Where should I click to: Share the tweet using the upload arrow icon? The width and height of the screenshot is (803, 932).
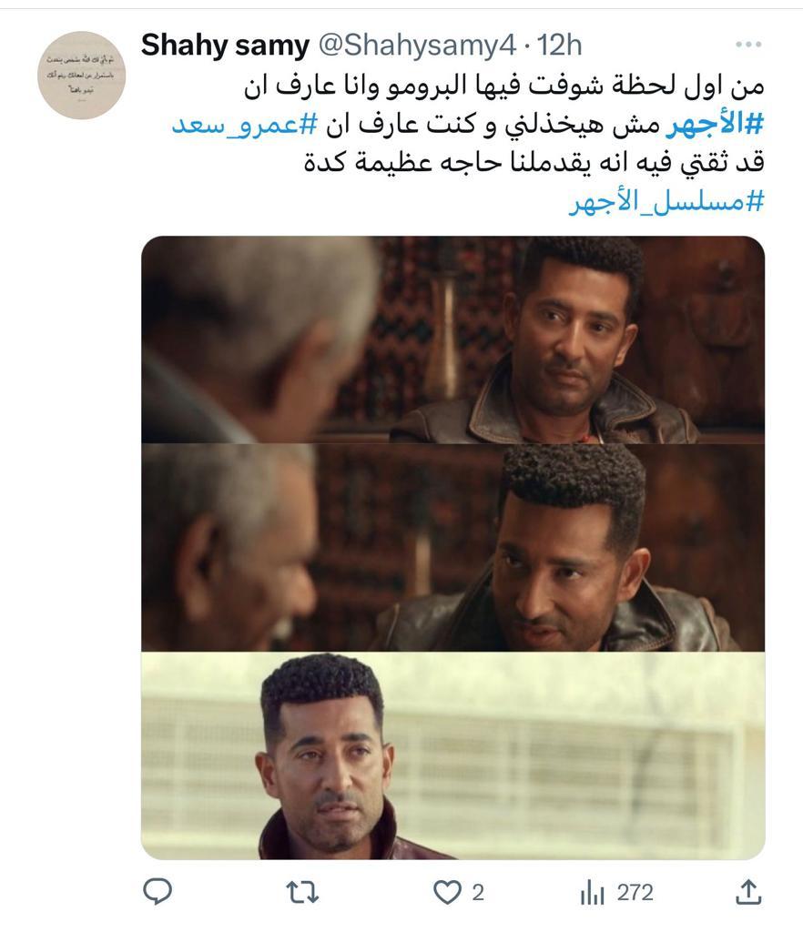pos(749,892)
